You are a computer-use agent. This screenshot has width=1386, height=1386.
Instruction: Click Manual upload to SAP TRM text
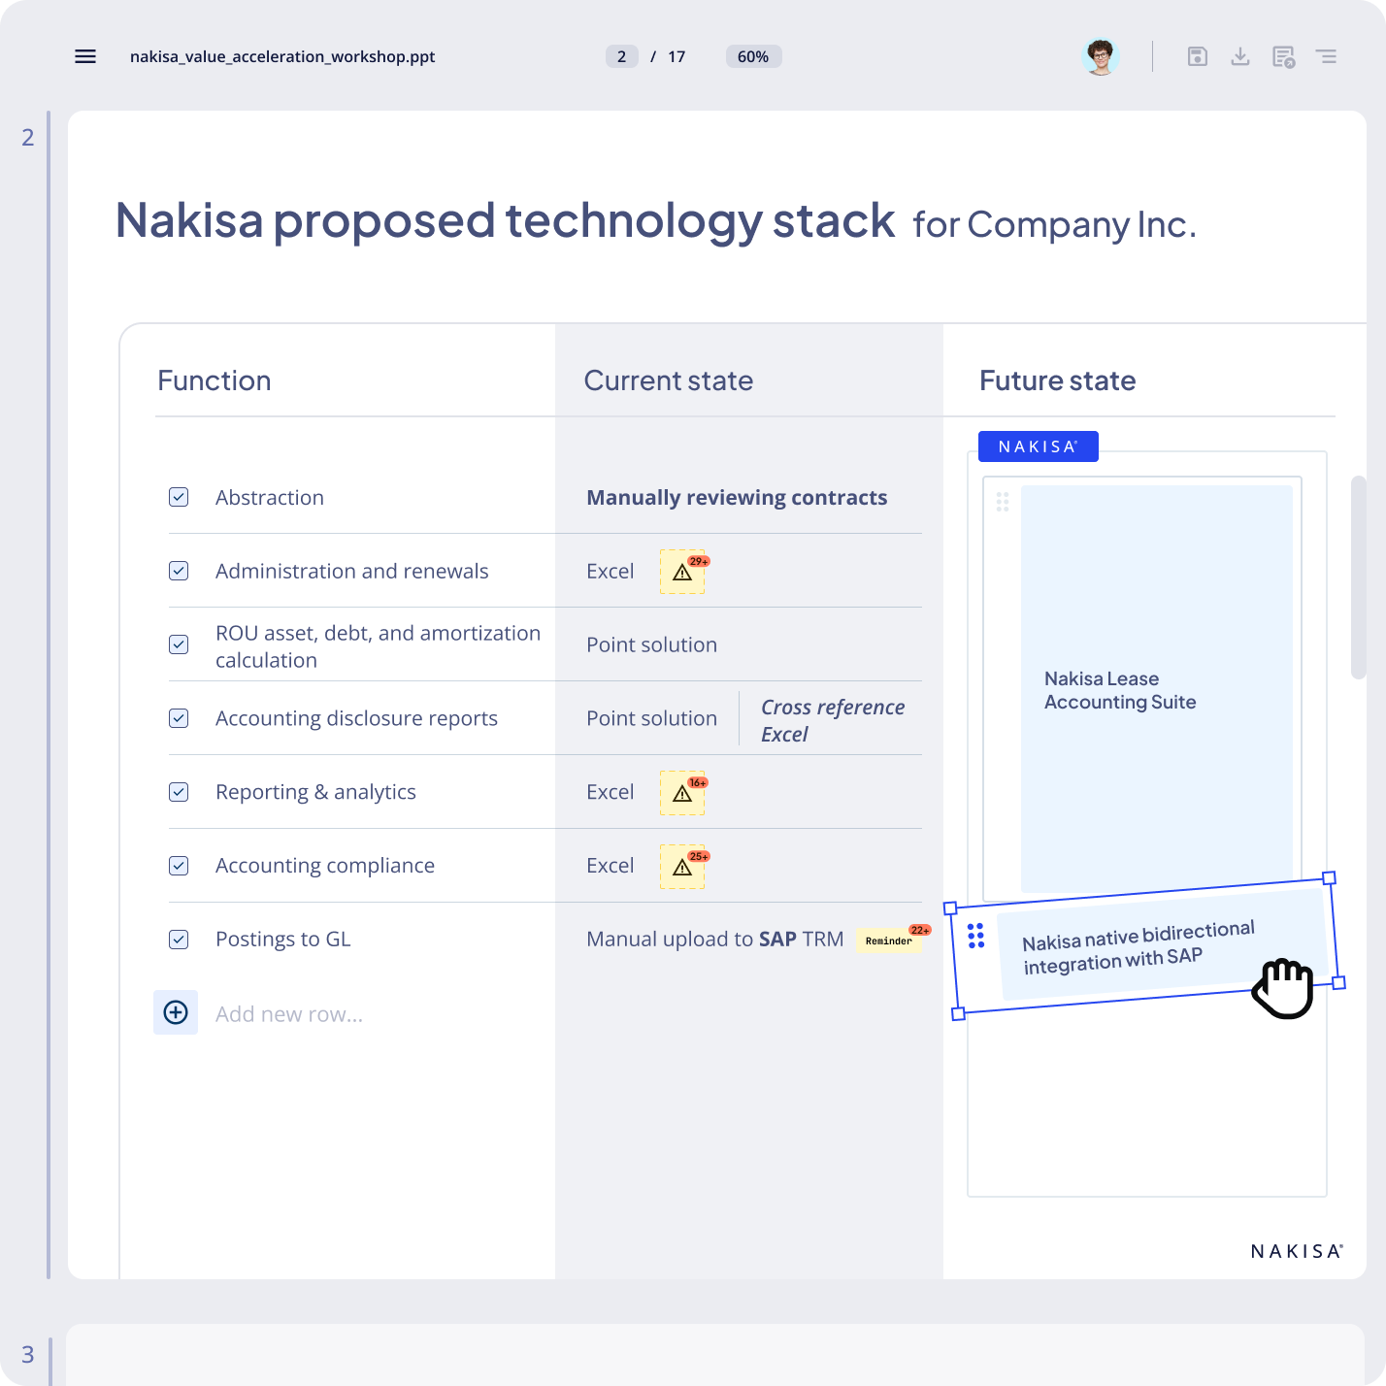click(x=715, y=940)
